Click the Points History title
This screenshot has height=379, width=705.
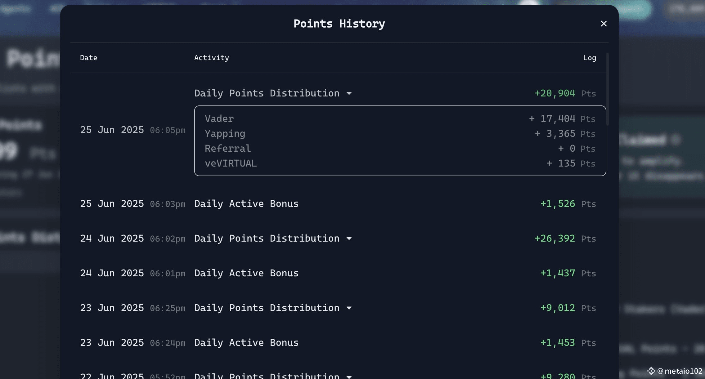coord(339,24)
